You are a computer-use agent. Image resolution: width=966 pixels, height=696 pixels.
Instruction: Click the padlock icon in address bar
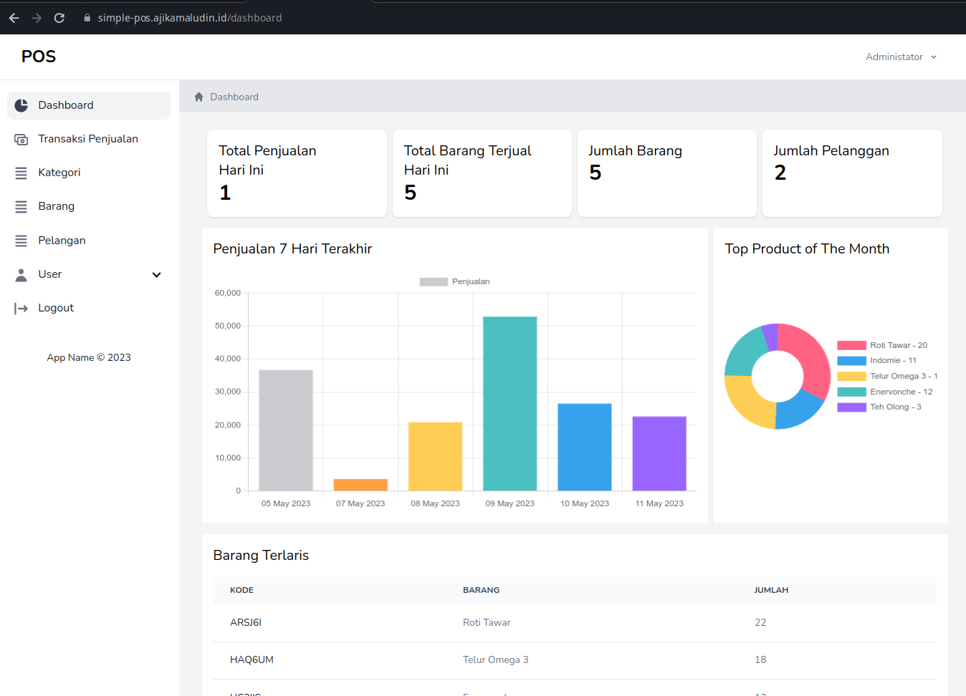click(87, 18)
